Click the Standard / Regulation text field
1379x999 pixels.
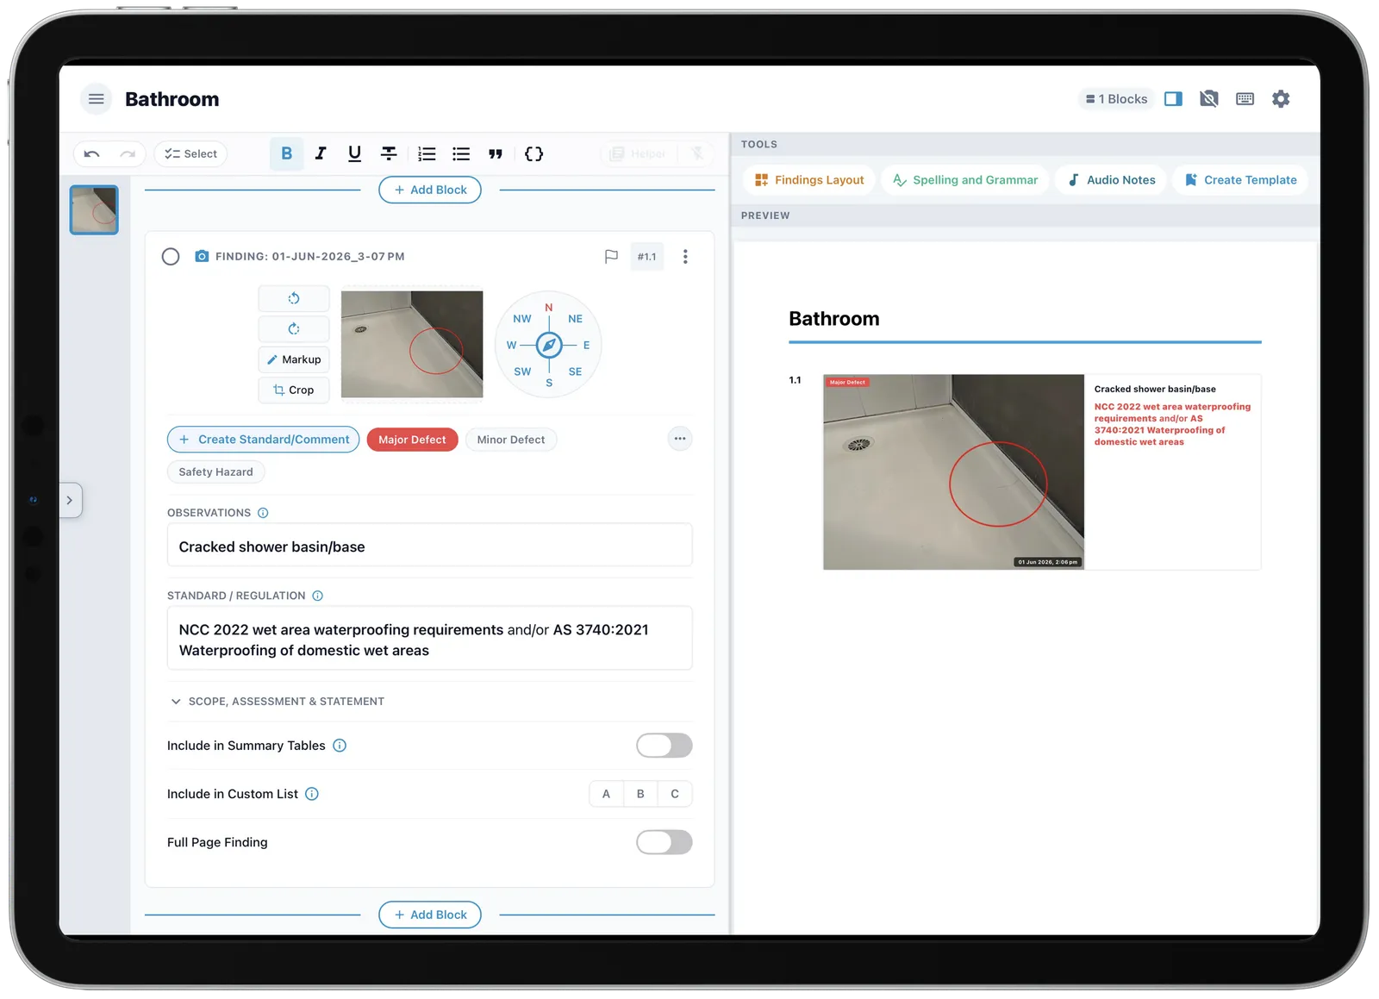[429, 640]
